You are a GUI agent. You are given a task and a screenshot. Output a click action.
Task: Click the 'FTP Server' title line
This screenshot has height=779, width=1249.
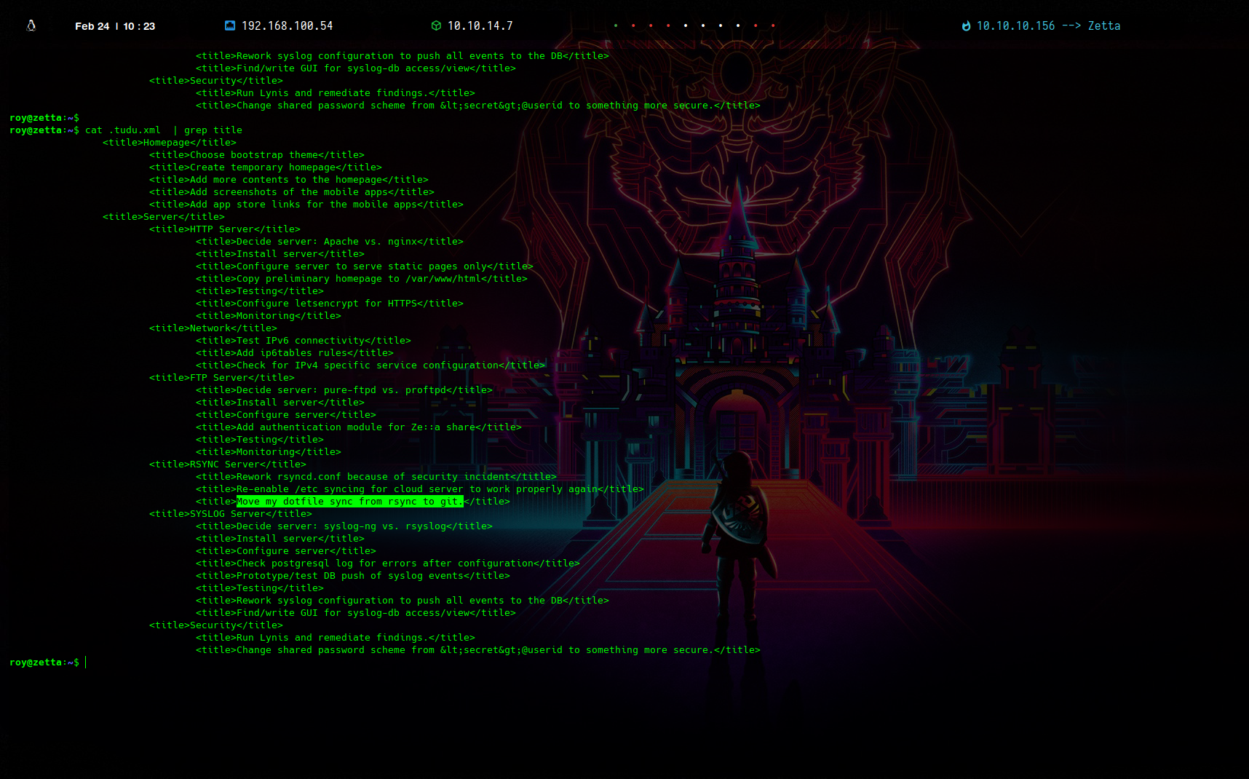click(222, 378)
